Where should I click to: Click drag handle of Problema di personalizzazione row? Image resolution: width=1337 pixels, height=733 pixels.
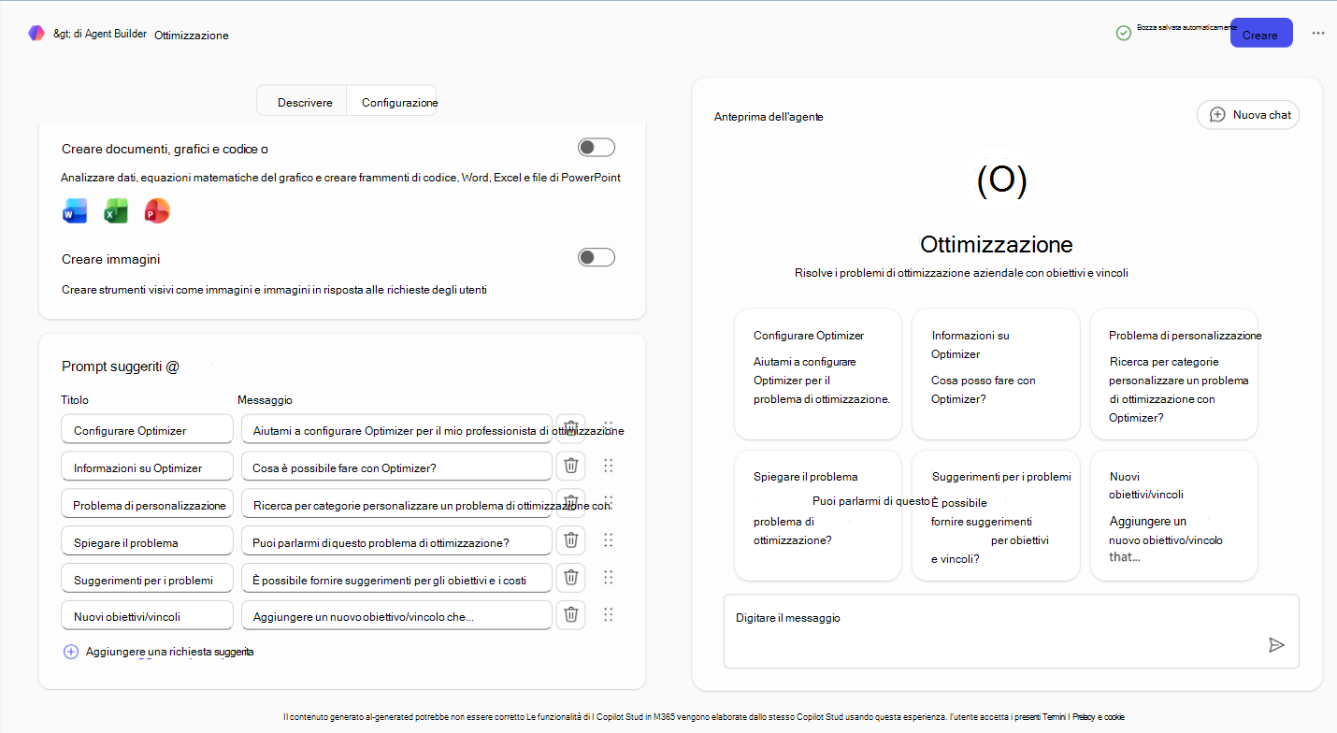coord(608,502)
